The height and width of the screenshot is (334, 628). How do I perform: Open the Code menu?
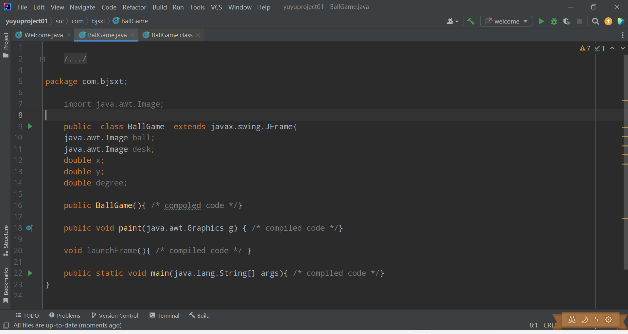109,7
